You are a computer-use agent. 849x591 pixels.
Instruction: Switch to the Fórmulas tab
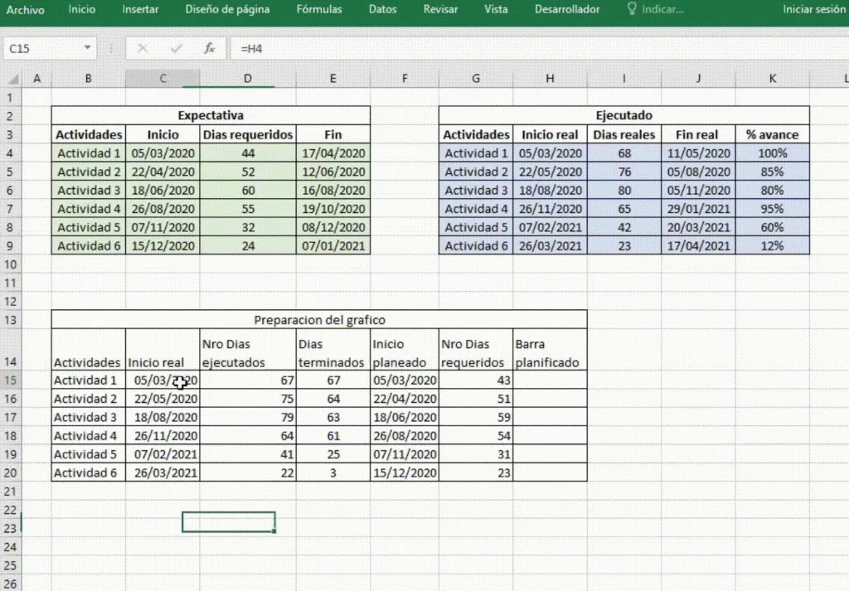[x=319, y=9]
